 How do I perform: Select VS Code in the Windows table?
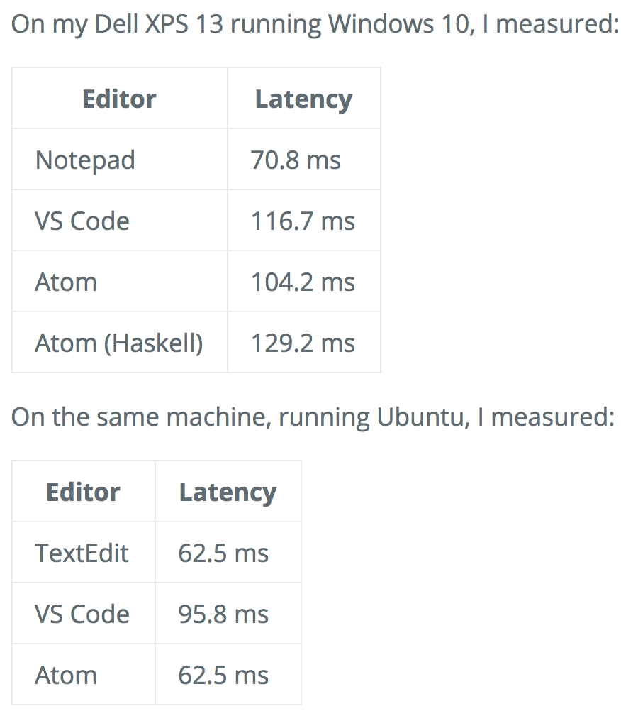point(82,221)
